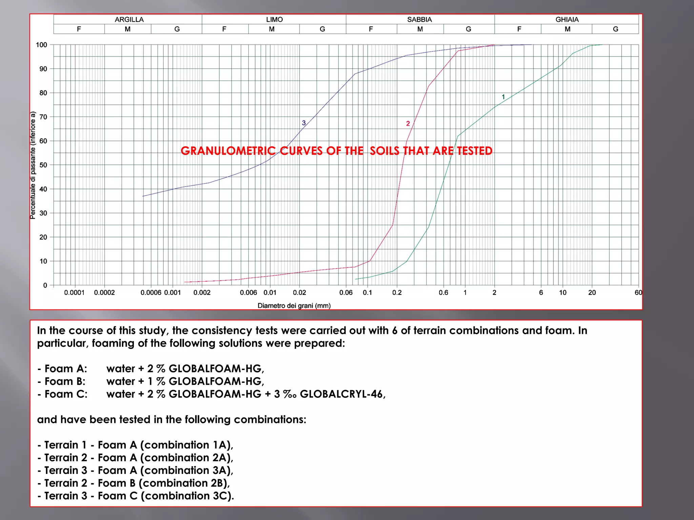Click the LIMO header cell
The image size is (694, 520).
(x=274, y=20)
